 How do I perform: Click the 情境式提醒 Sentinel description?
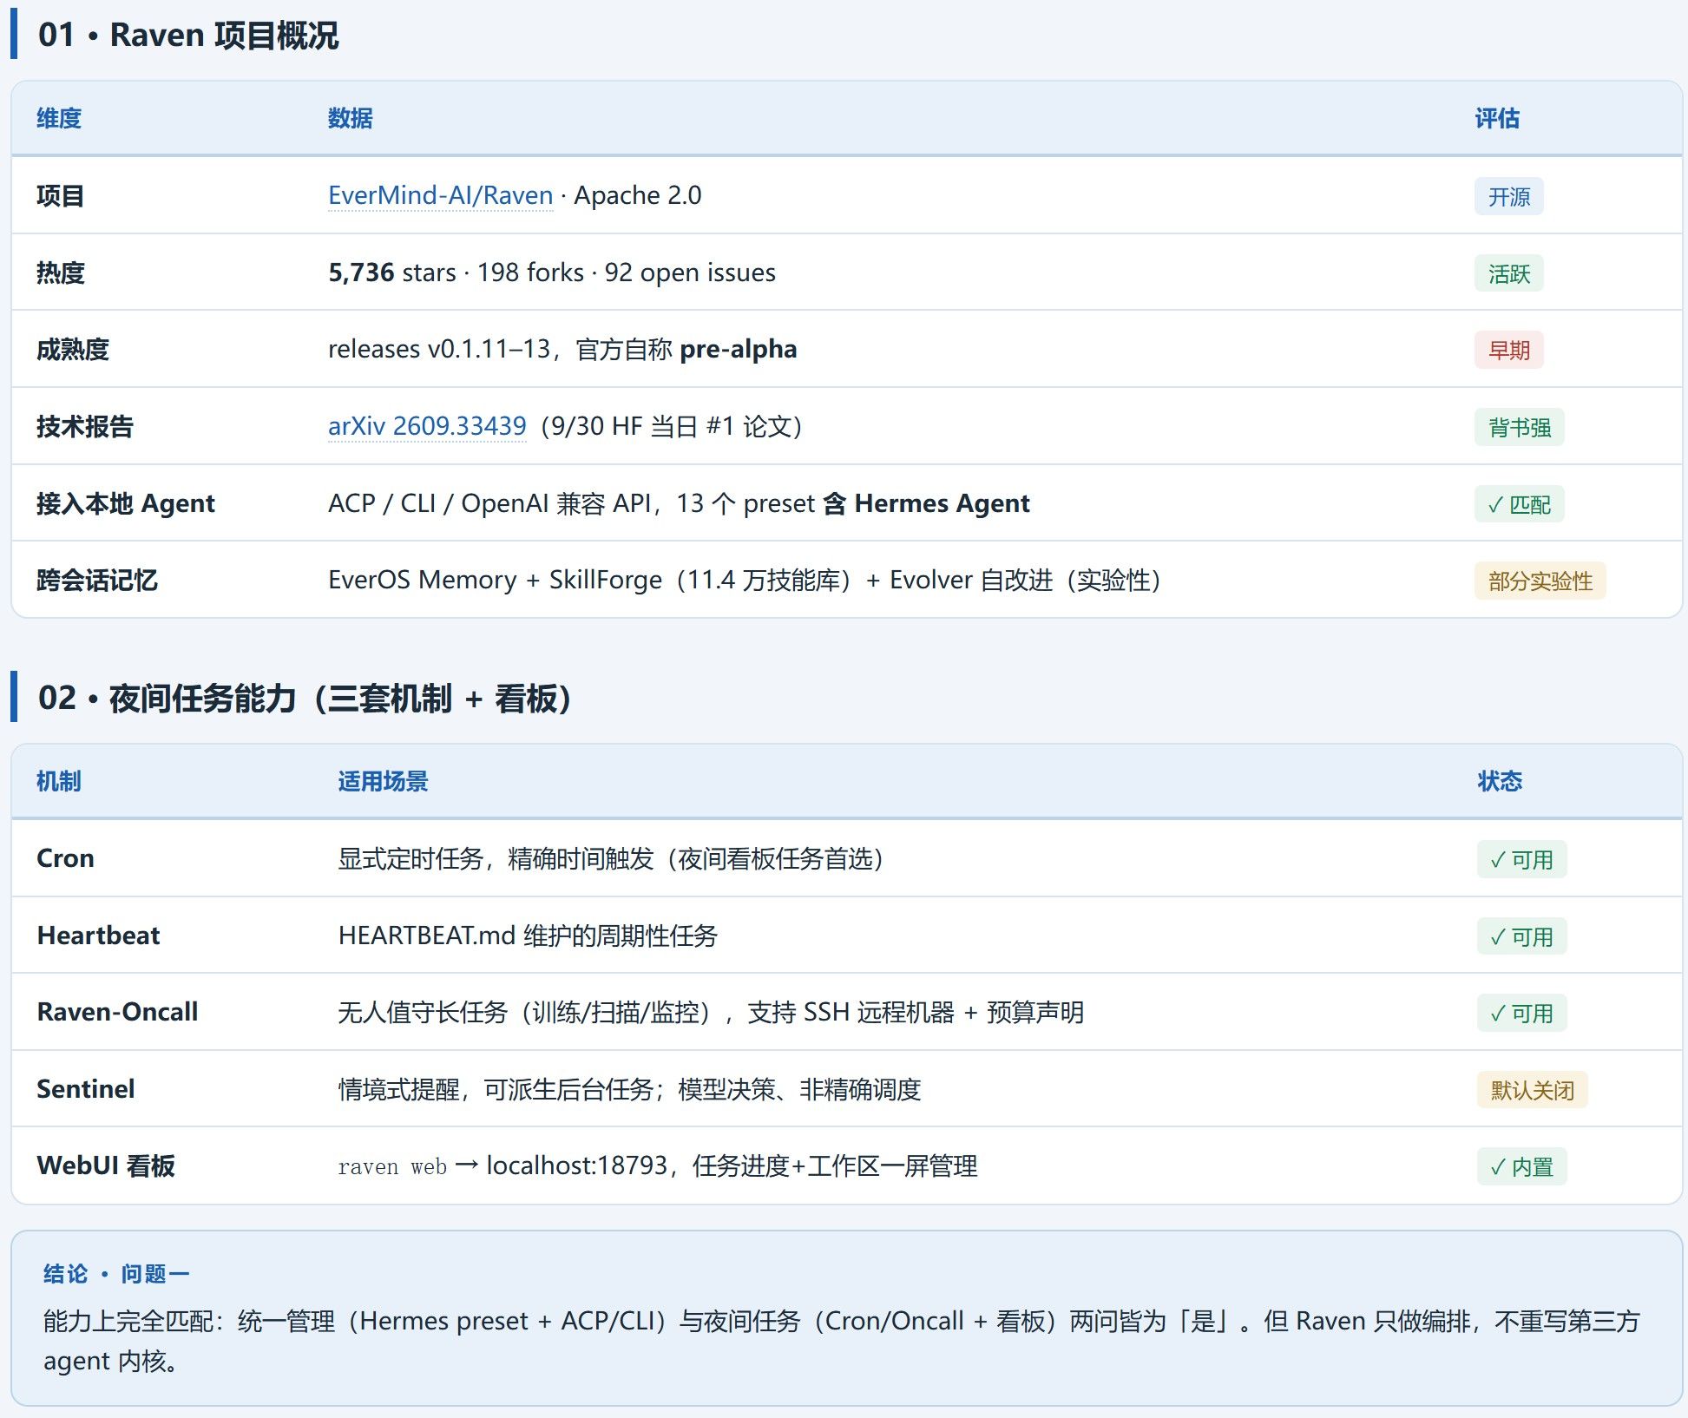click(x=629, y=1088)
